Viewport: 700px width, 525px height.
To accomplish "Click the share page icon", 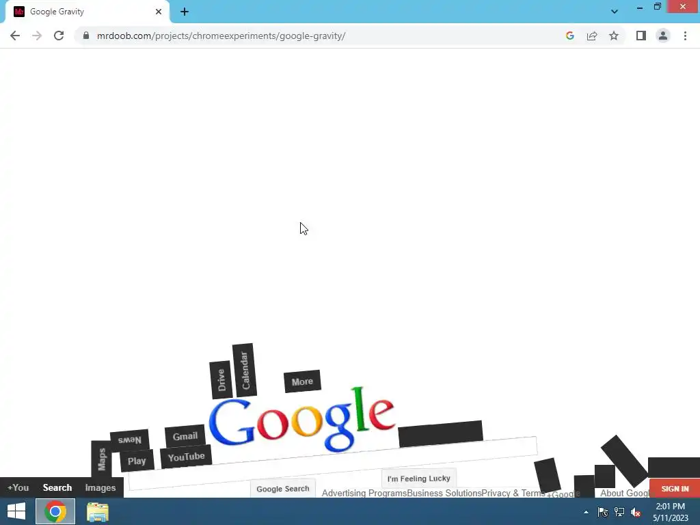I will click(x=592, y=36).
